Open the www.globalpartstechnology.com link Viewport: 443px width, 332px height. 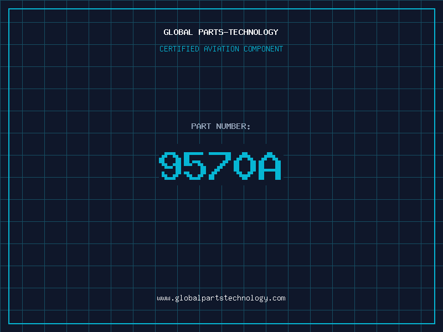(221, 298)
